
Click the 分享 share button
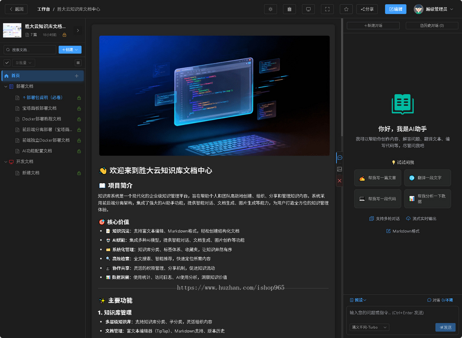coord(367,9)
